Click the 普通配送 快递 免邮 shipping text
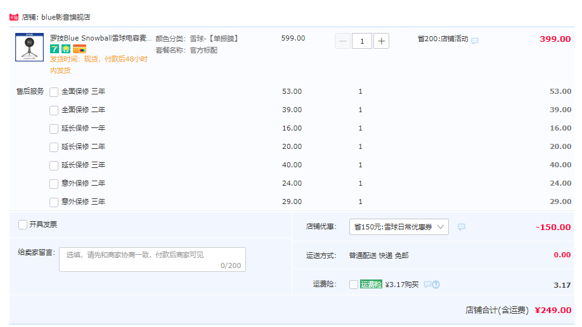The height and width of the screenshot is (327, 582). pyautogui.click(x=379, y=255)
